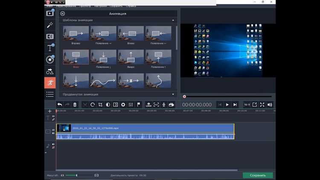Click the green Сохранить button
Viewport: 320px width, 180px height.
(x=258, y=175)
